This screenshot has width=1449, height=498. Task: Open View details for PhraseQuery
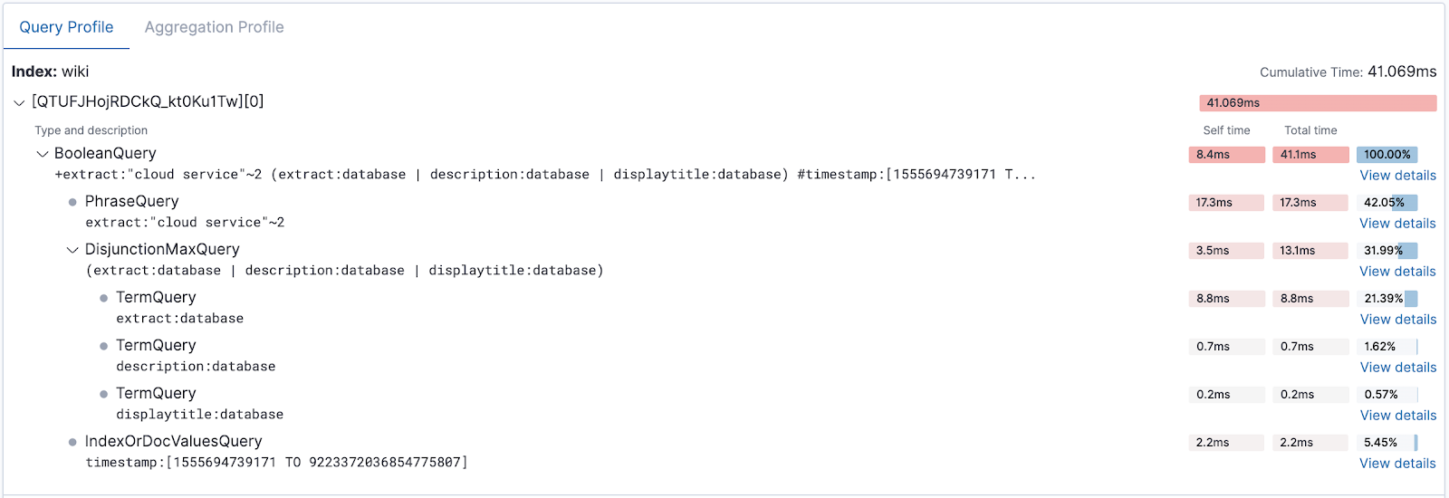[x=1397, y=224]
